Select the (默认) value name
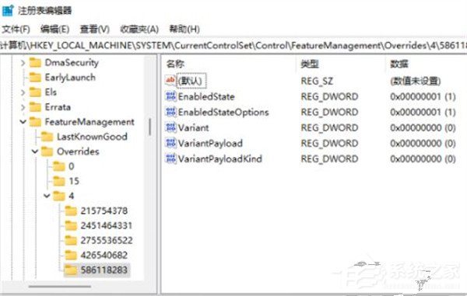The height and width of the screenshot is (296, 467). coord(191,81)
